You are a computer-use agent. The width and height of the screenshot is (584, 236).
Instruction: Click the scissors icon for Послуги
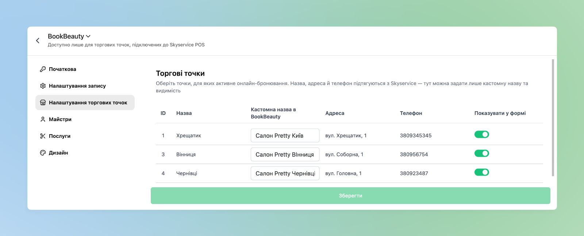[43, 136]
